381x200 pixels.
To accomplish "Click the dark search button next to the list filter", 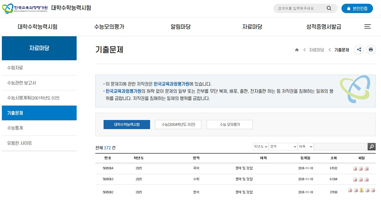I will click(x=372, y=147).
